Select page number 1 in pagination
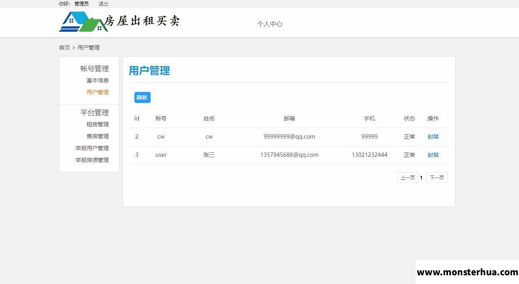This screenshot has width=519, height=284. click(421, 178)
